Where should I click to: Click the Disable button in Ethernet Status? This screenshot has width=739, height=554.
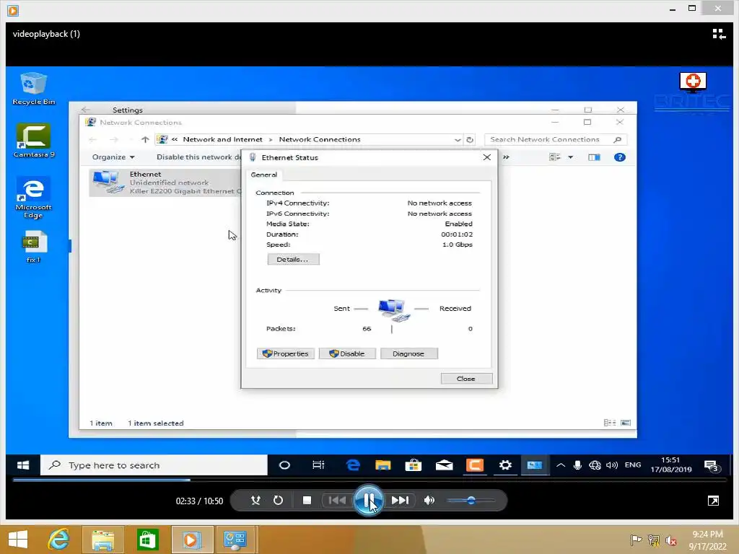pyautogui.click(x=347, y=353)
